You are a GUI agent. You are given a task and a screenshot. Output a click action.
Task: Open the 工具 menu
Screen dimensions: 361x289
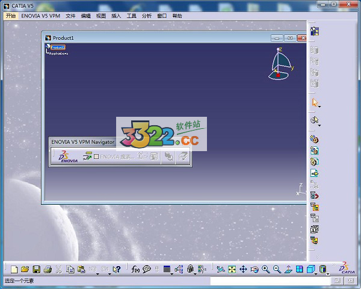131,16
